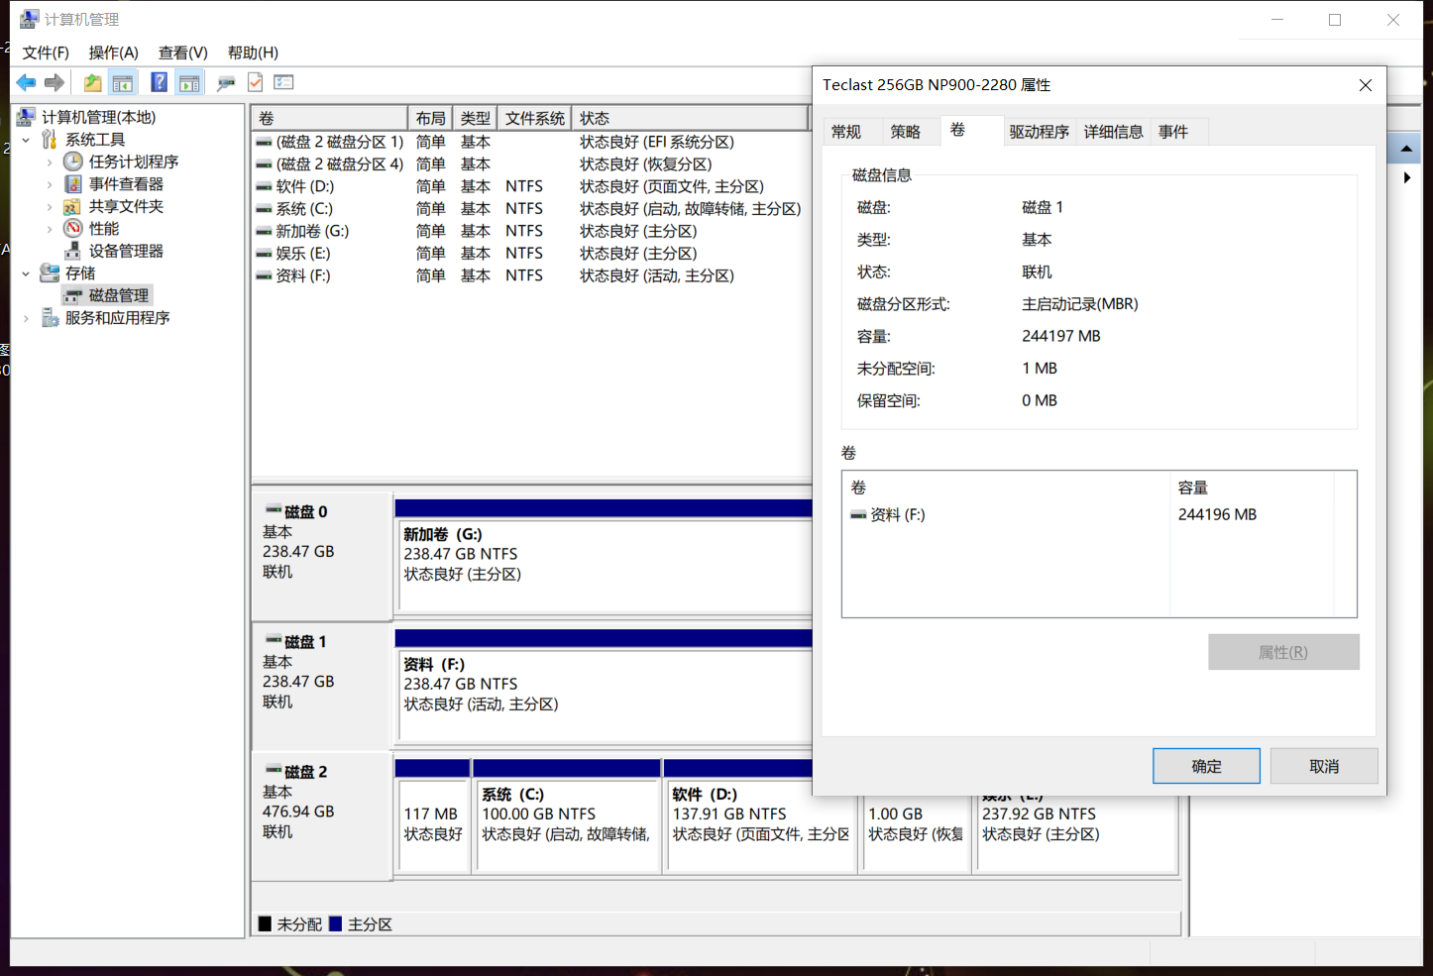
Task: Select 资料 (F:) in the dialog volume list
Action: [x=897, y=515]
